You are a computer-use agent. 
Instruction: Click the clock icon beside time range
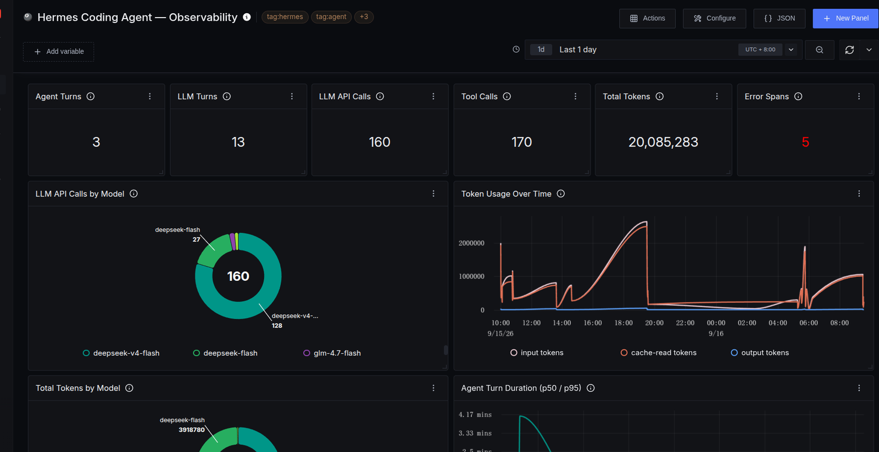(516, 49)
